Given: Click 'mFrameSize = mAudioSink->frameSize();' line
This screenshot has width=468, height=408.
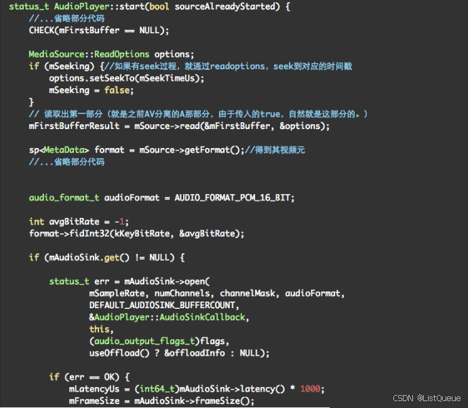Looking at the screenshot, I should pos(162,401).
